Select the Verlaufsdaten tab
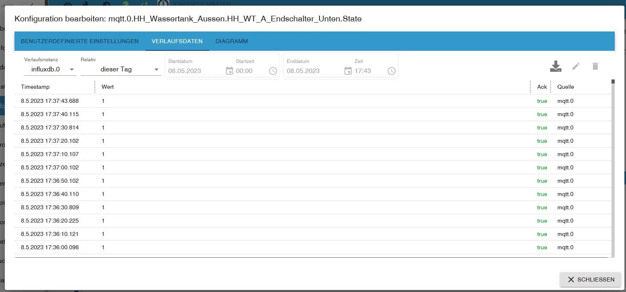 [x=177, y=41]
